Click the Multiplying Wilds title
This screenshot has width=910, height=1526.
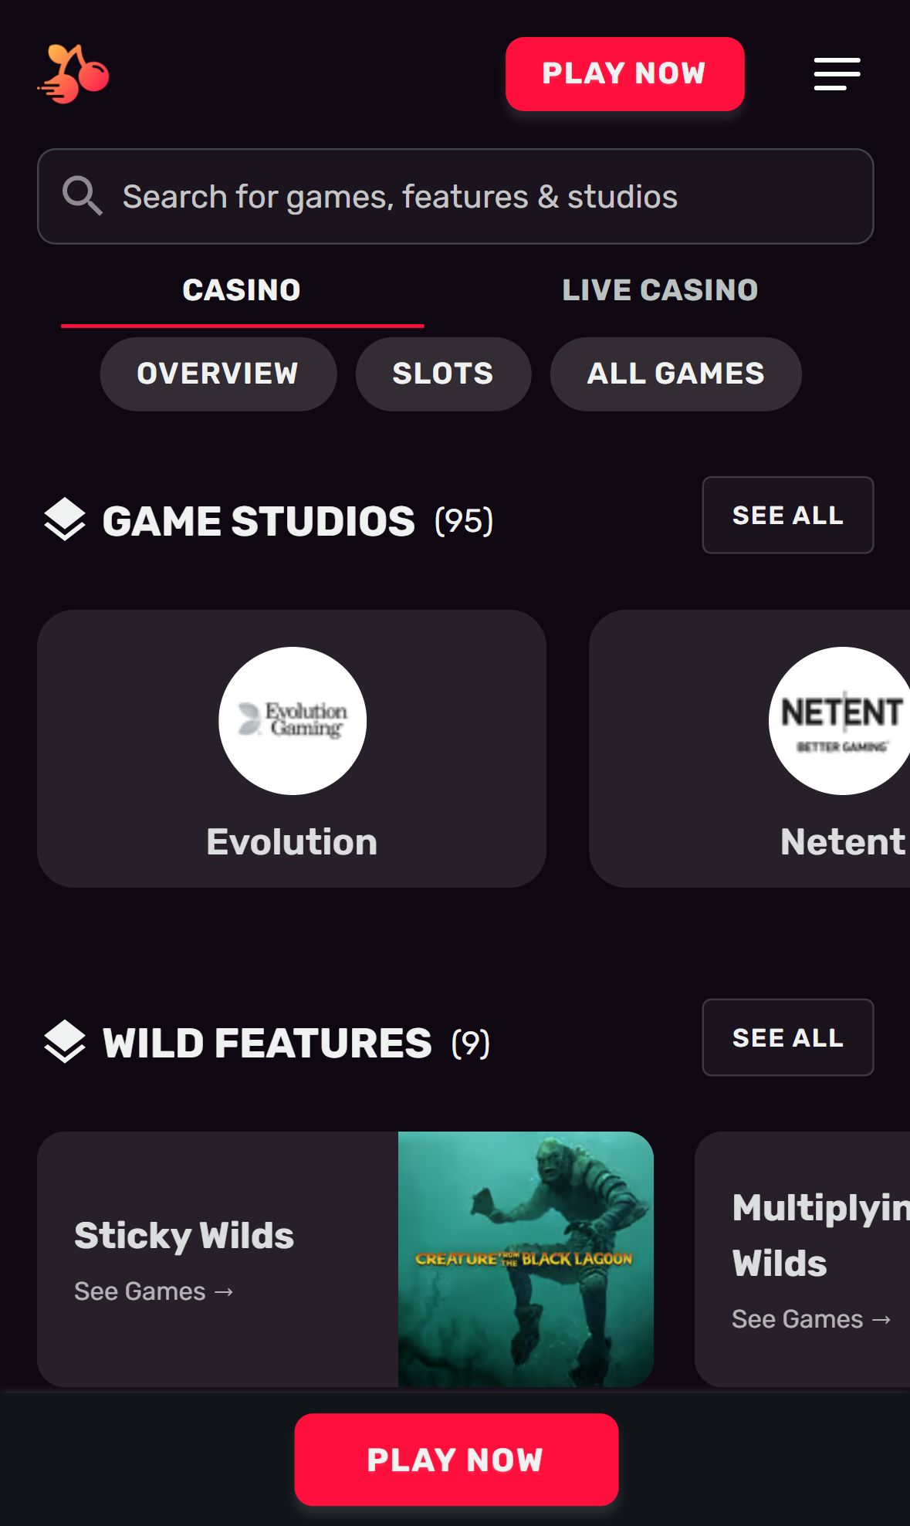point(820,1235)
